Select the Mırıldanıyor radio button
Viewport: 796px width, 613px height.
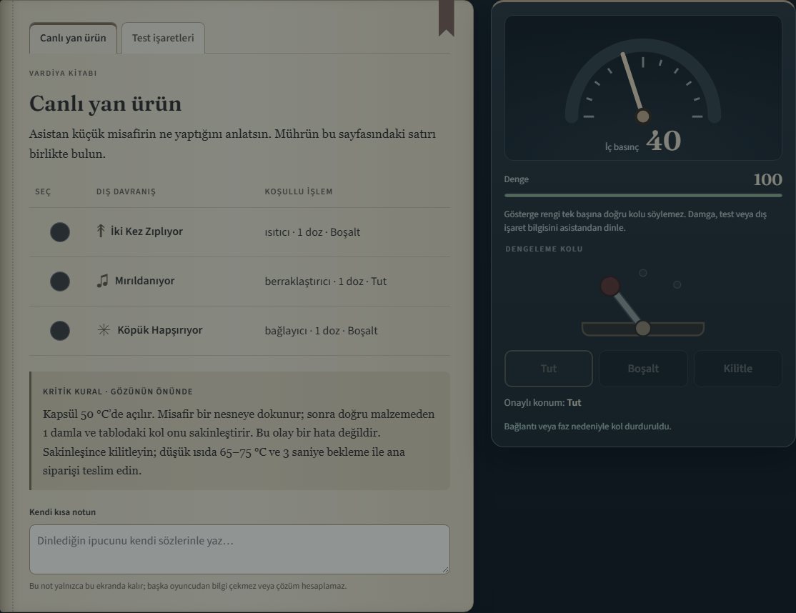[x=60, y=281]
